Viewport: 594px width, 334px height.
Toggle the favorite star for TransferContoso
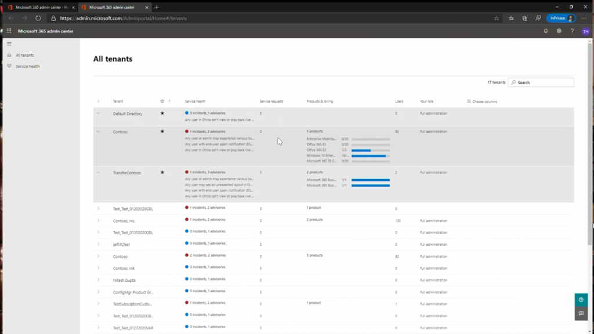(x=162, y=172)
